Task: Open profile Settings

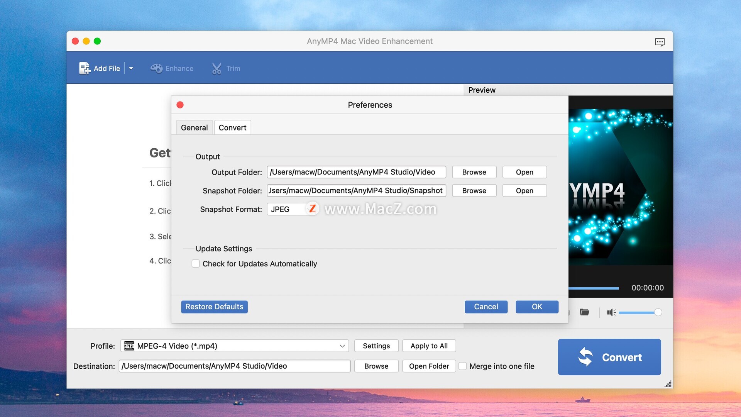Action: pos(376,346)
